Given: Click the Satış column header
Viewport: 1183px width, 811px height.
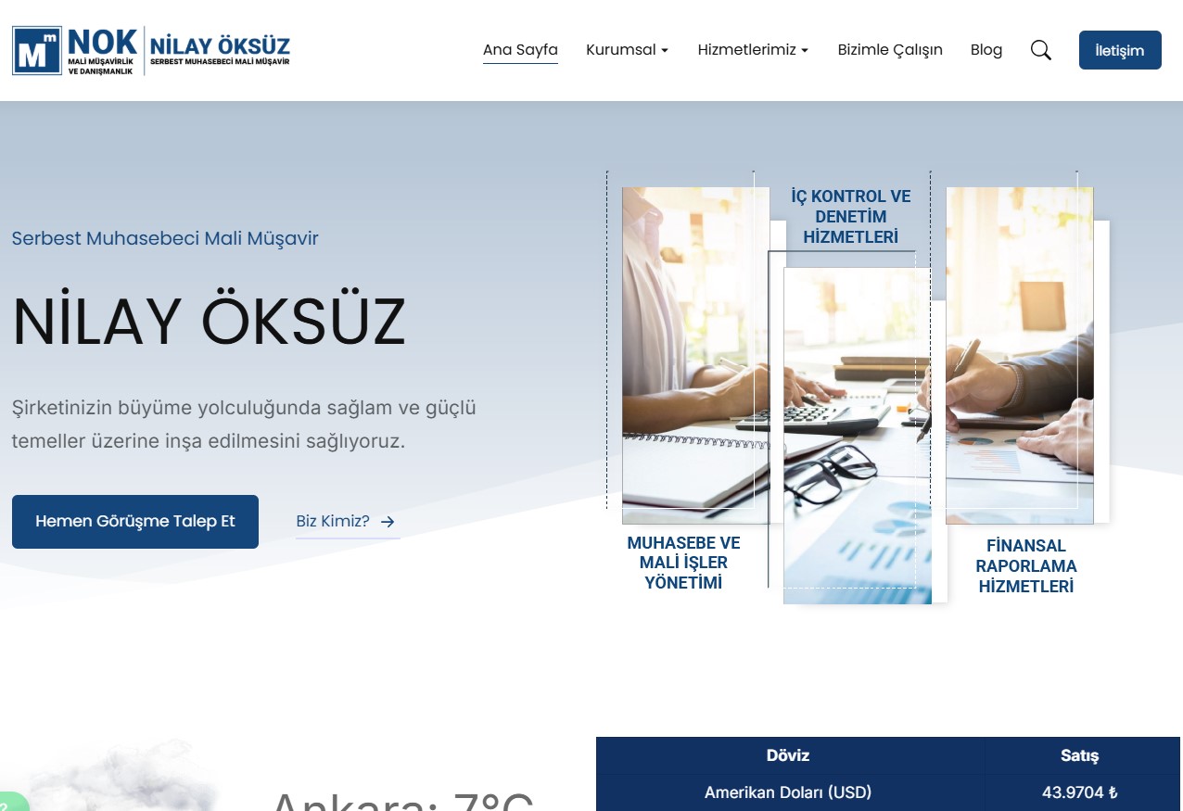Looking at the screenshot, I should pos(1079,755).
